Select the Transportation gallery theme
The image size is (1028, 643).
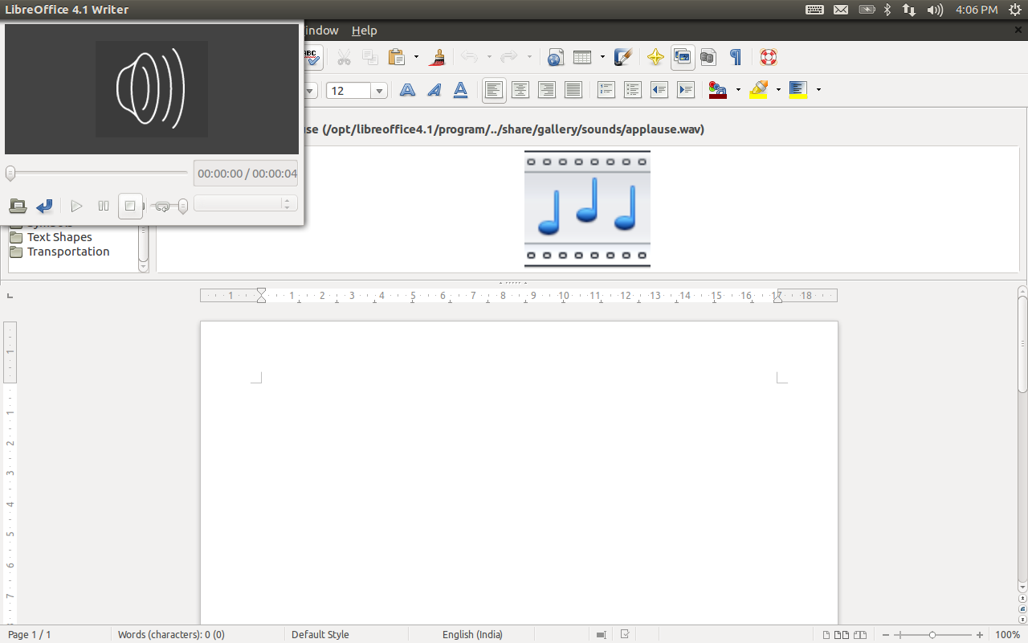coord(68,252)
